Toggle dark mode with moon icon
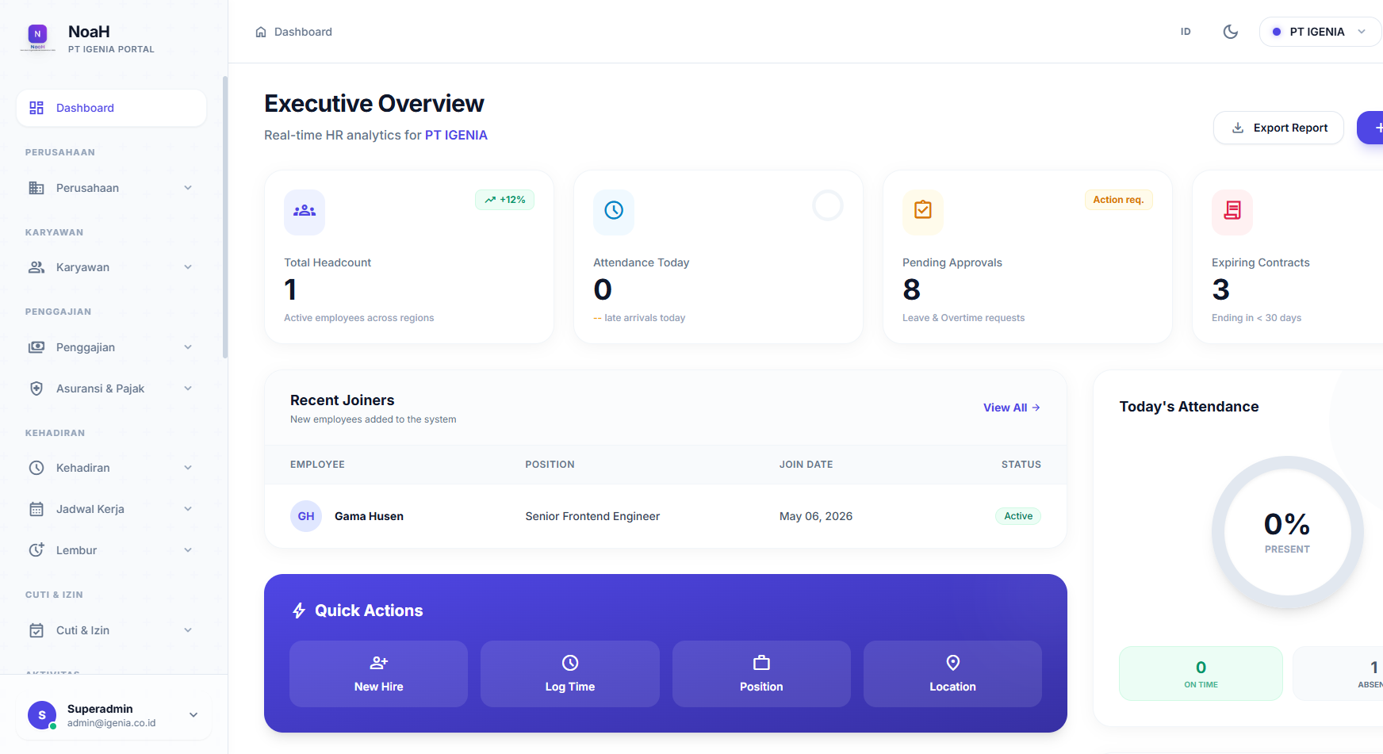Image resolution: width=1383 pixels, height=754 pixels. [1231, 32]
